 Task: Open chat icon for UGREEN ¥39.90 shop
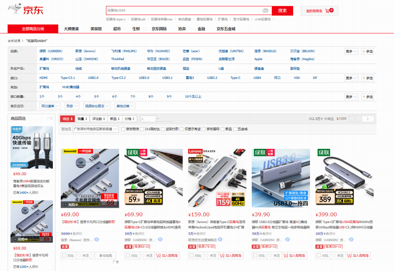288,240
